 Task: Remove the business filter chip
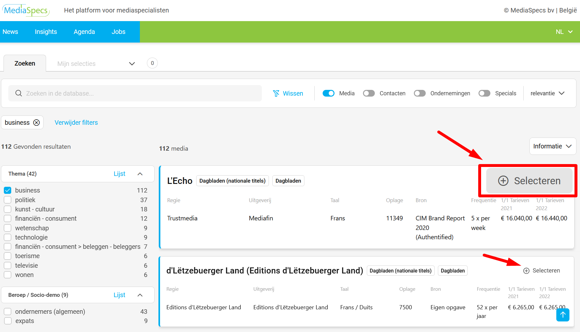(x=37, y=123)
